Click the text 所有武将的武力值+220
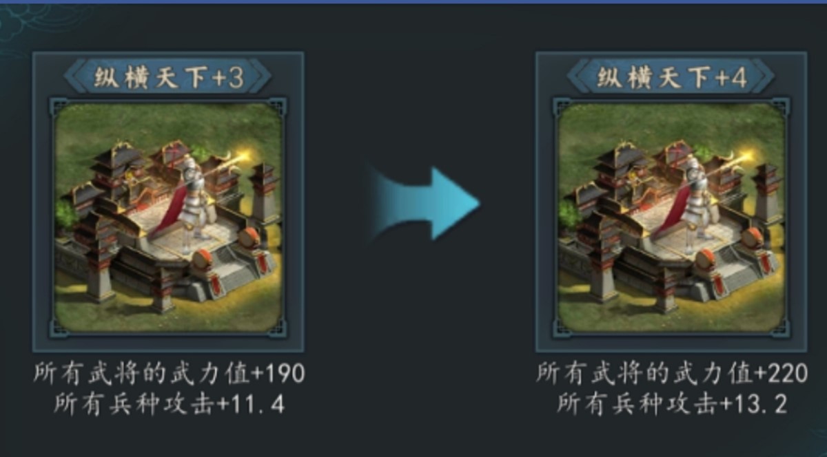The image size is (827, 457). 672,374
